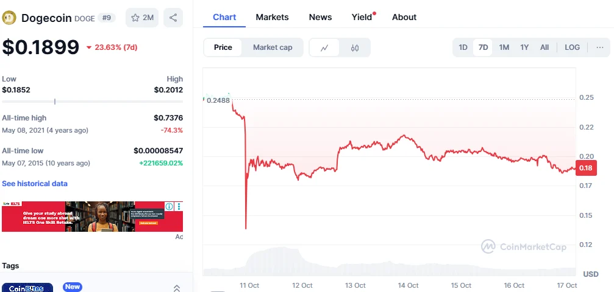The width and height of the screenshot is (614, 292).
Task: Click the low-high price range slider
Action: pos(92,101)
